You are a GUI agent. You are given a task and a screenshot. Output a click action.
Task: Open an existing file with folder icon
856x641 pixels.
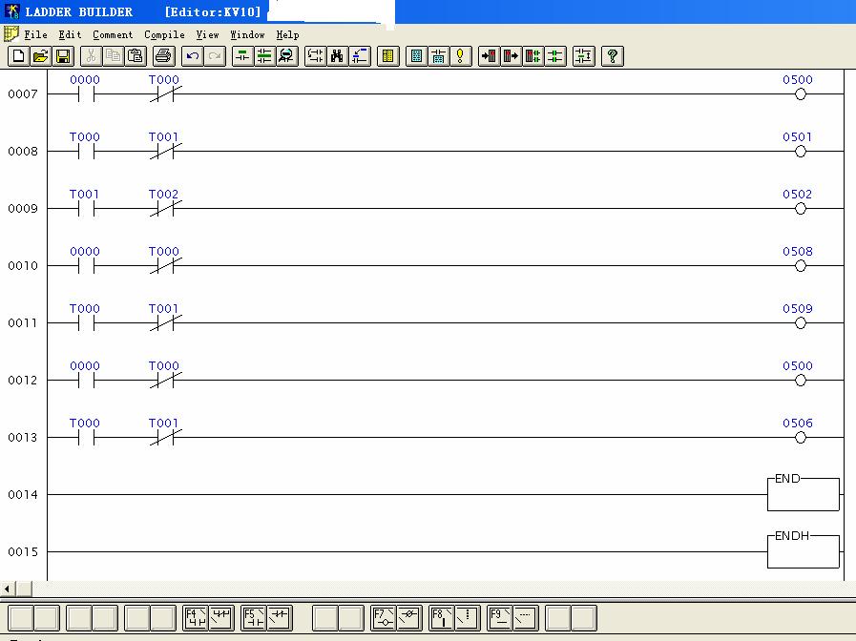point(41,56)
